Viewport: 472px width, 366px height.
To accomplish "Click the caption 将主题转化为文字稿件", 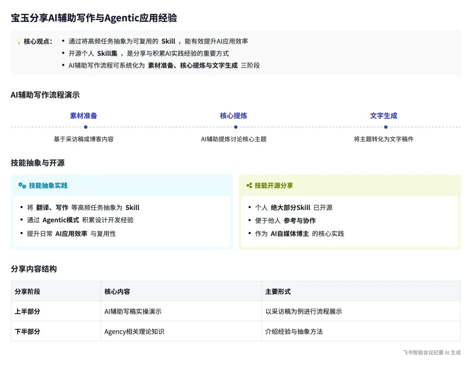I will pyautogui.click(x=384, y=139).
